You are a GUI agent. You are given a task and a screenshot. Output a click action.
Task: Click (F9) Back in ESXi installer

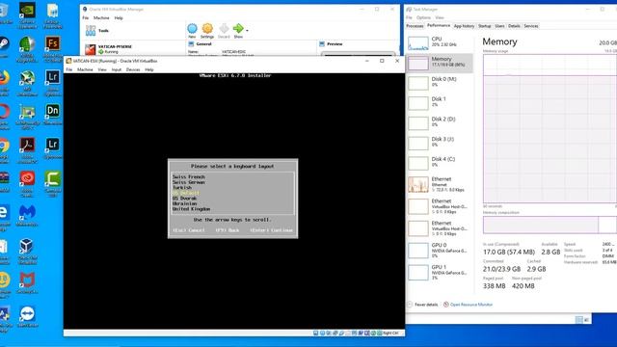[228, 230]
